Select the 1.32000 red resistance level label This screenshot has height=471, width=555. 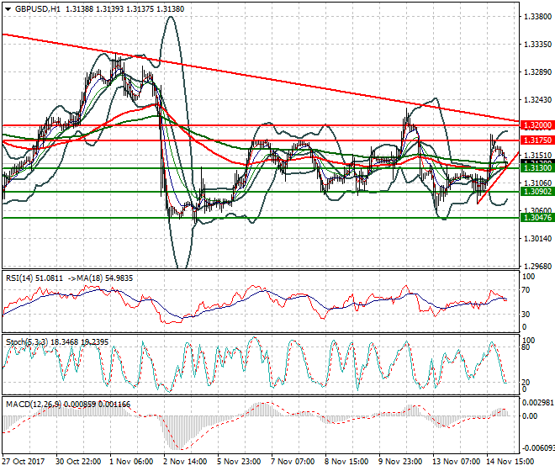pyautogui.click(x=537, y=125)
